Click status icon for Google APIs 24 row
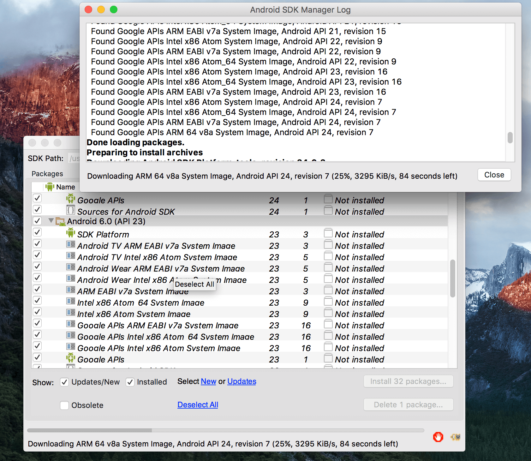Screen dimensions: 531x461 [328, 199]
